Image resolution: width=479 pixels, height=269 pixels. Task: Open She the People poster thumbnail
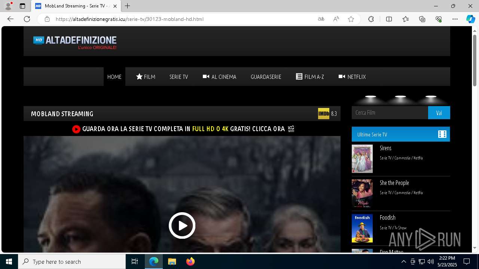pyautogui.click(x=362, y=194)
